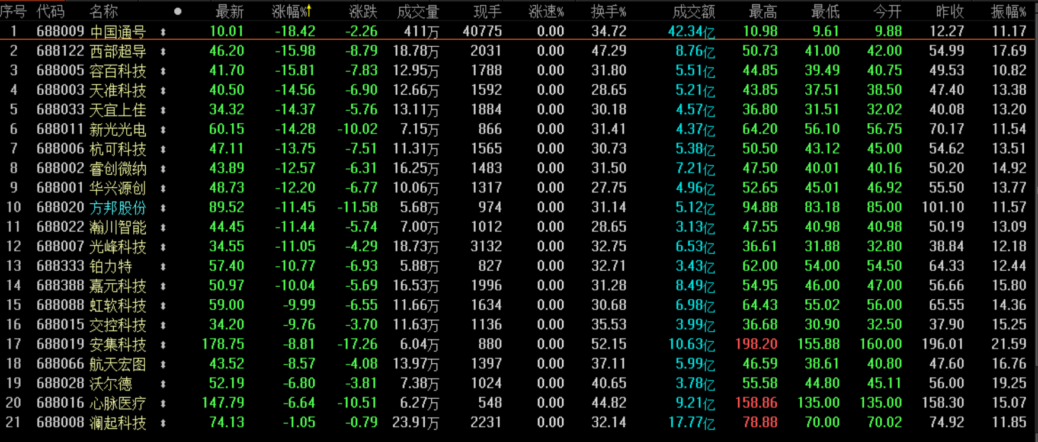1038x442 pixels.
Task: Click the marker icon beside 容百科技
Action: (163, 71)
